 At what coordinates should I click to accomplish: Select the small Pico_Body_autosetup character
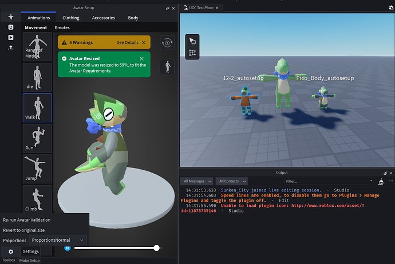tap(323, 98)
